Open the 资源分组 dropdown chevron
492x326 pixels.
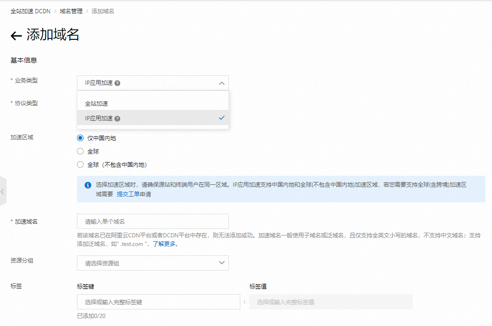(221, 263)
